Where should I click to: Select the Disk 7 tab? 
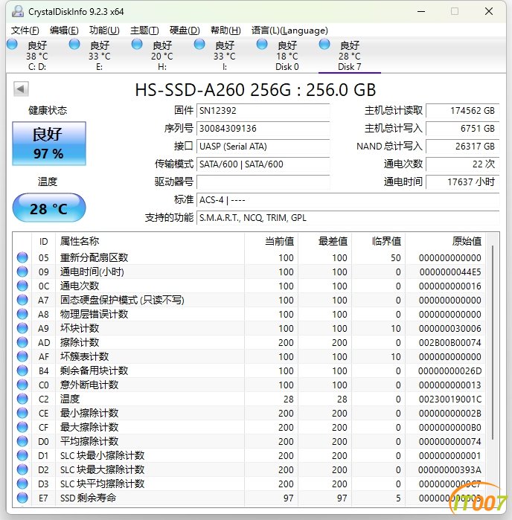point(350,55)
